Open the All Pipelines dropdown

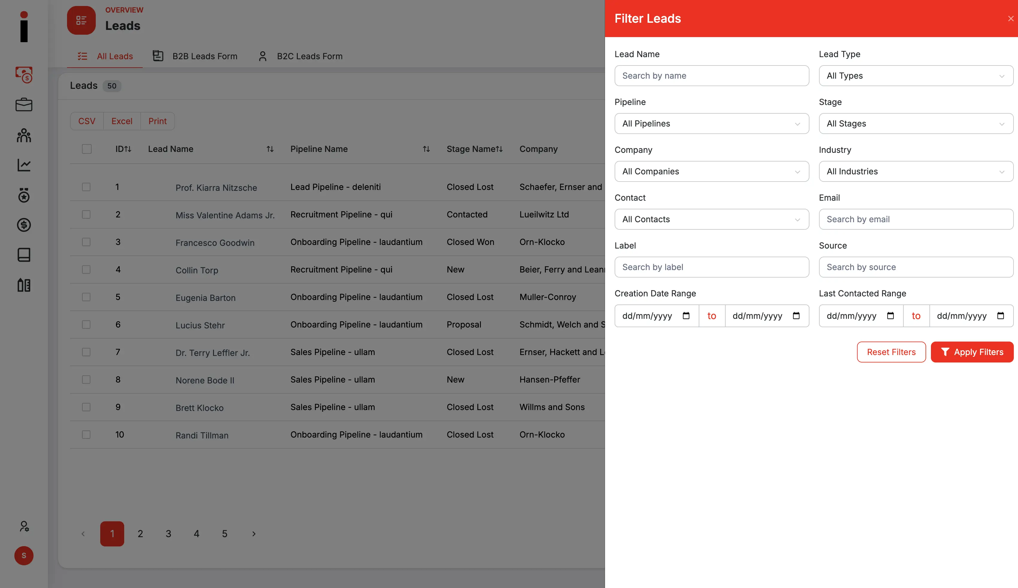point(711,124)
